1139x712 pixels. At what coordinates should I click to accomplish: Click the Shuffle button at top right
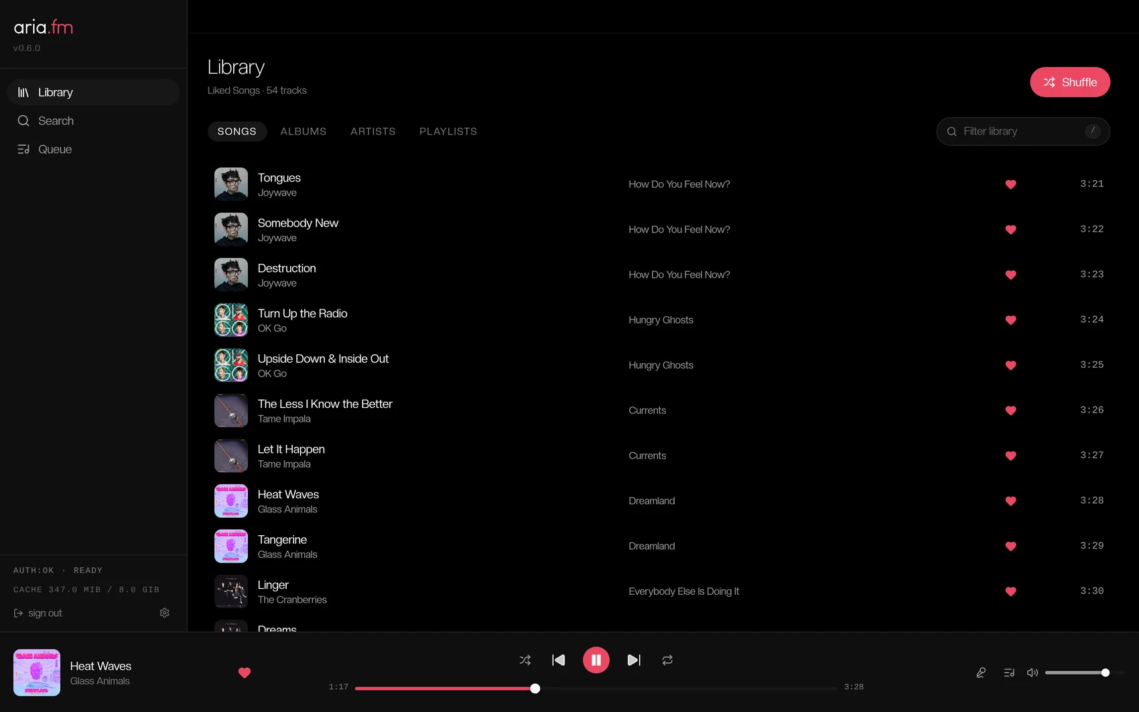pos(1070,82)
